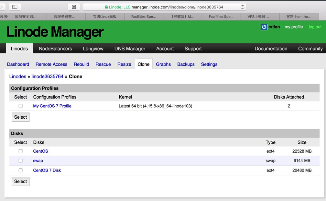Check the My CentOS 7 Profile checkbox
Screen dimensions: 326x201
coord(21,106)
